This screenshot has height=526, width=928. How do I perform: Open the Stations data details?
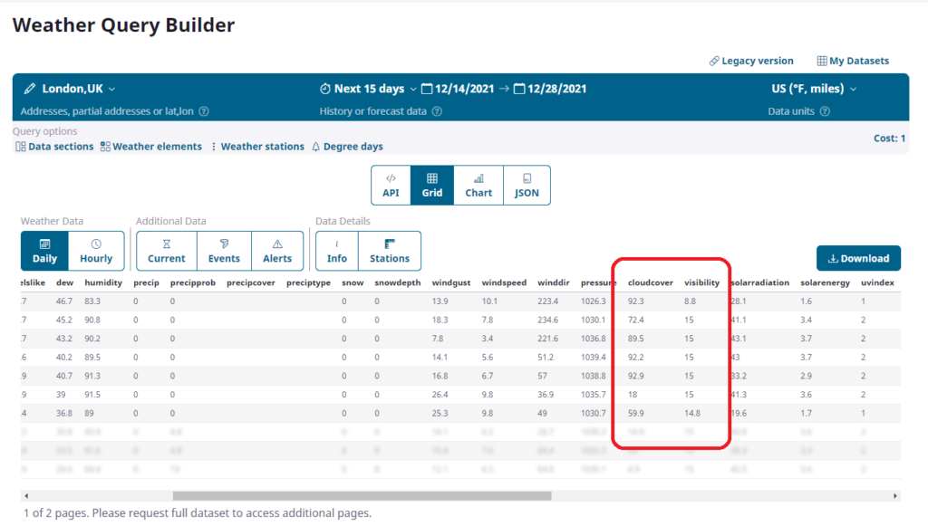[x=390, y=251]
